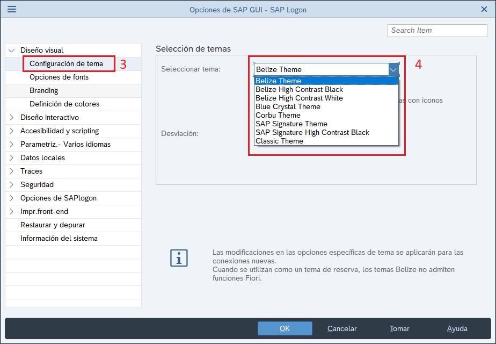Click the Tomar button
Screen dimensions: 496x344
[399, 328]
